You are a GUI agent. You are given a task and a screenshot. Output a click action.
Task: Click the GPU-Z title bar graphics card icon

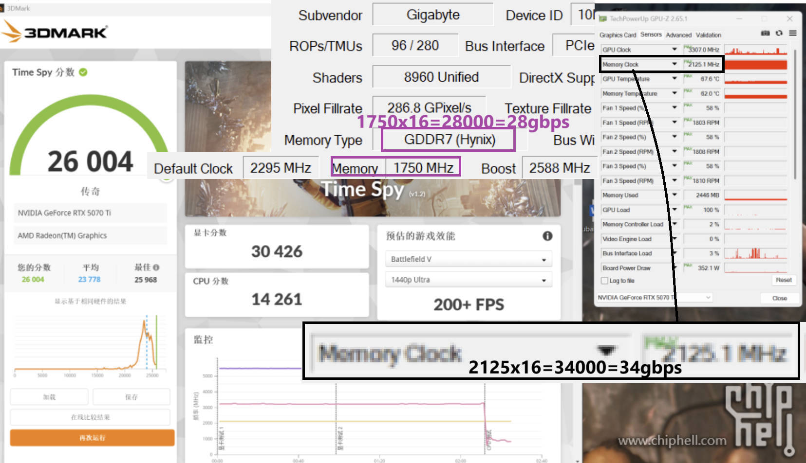pos(604,18)
